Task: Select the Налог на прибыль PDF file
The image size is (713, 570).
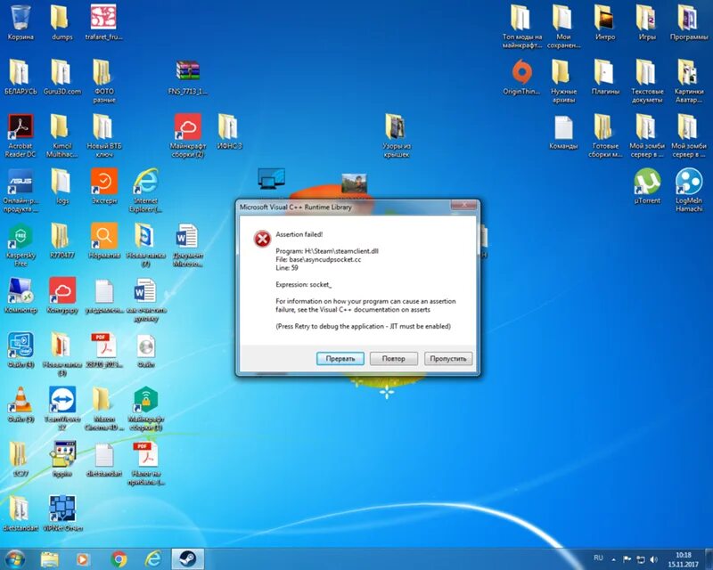Action: coord(145,463)
